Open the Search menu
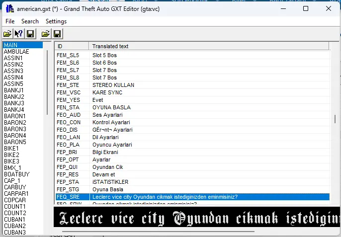Screen dimensions: 341x237 30,21
